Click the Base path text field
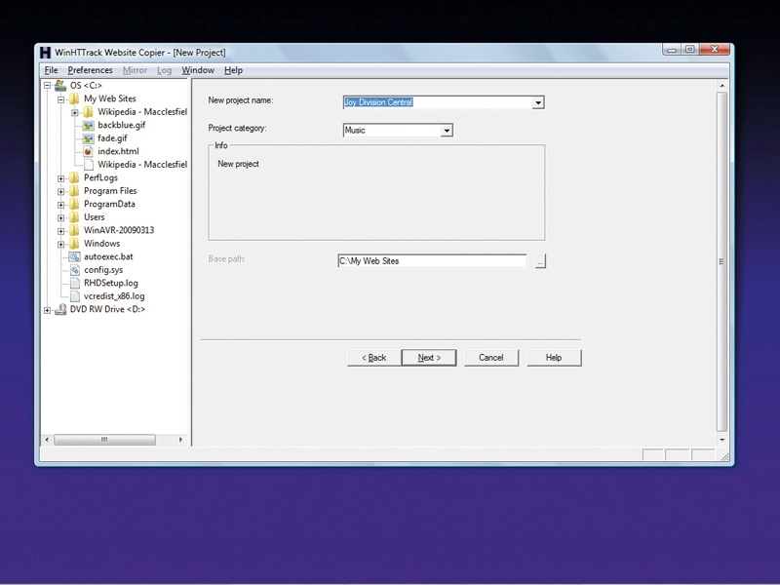780x585 pixels. coord(432,261)
